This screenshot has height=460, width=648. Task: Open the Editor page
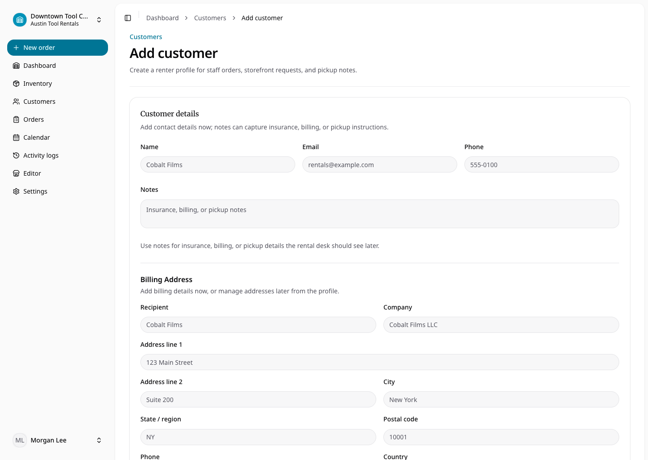tap(58, 173)
